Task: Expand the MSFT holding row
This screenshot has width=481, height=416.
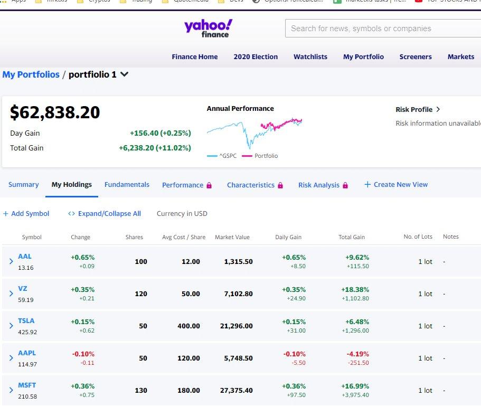Action: click(x=11, y=390)
